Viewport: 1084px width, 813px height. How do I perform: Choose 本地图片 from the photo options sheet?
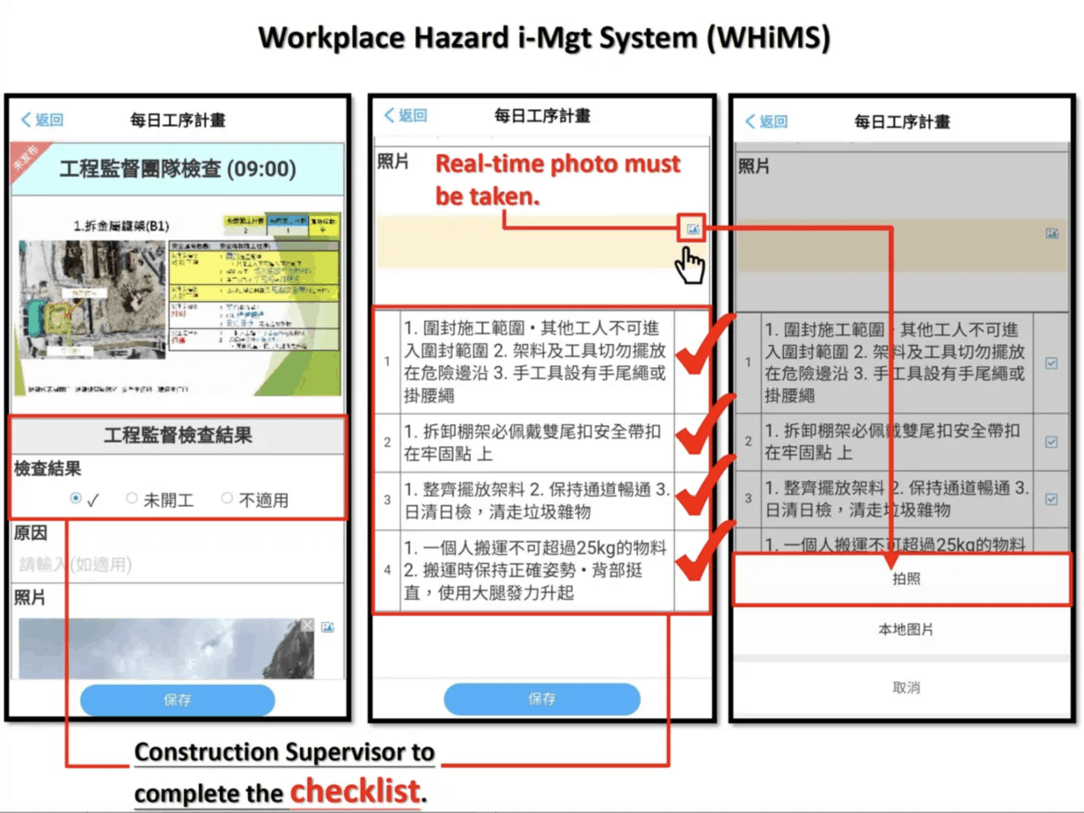pos(905,628)
